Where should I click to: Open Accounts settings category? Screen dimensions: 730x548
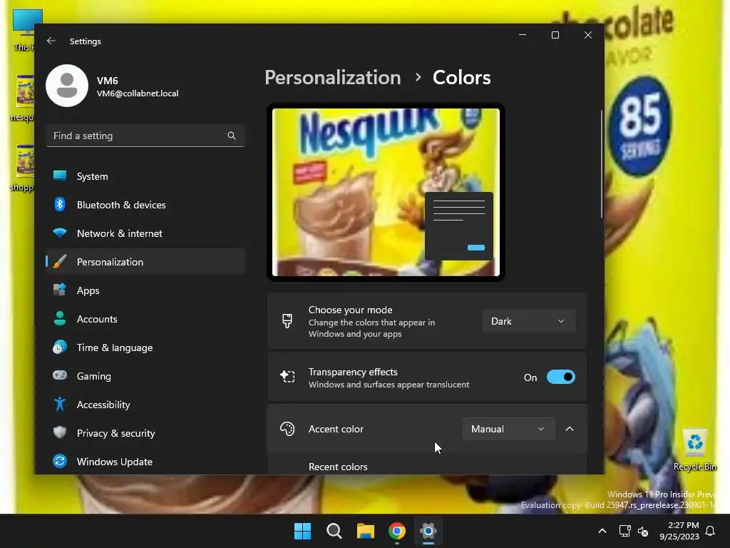pyautogui.click(x=145, y=319)
